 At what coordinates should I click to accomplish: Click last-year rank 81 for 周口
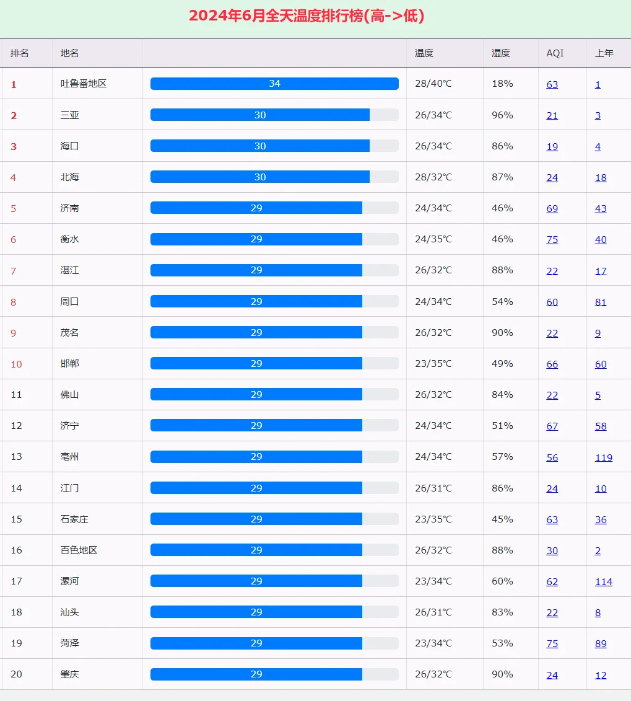(601, 302)
